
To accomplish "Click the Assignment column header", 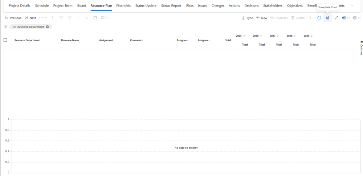I will pyautogui.click(x=106, y=40).
